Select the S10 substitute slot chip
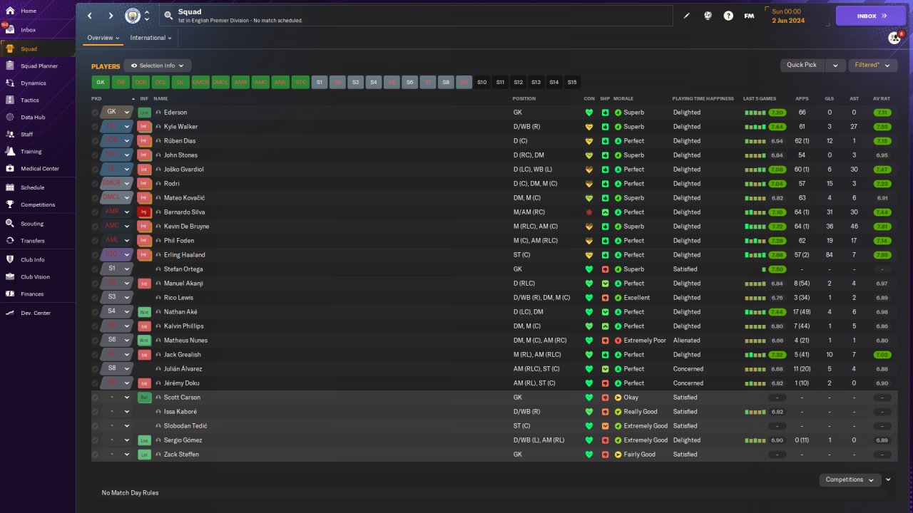The image size is (913, 513). [482, 83]
